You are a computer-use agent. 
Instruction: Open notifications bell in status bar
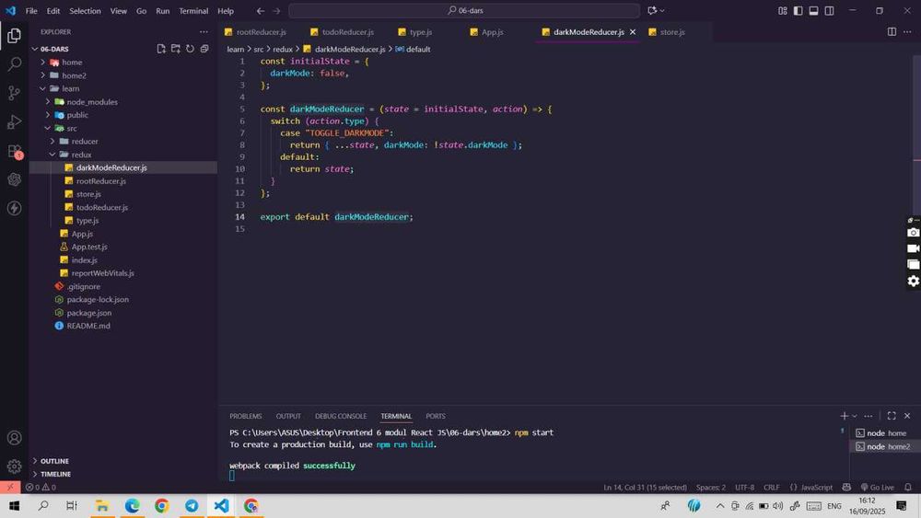pyautogui.click(x=907, y=488)
